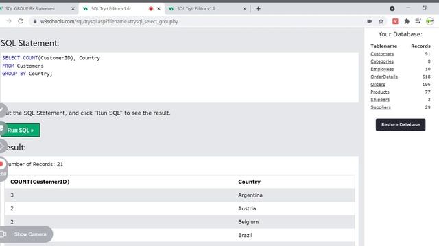Open the Customers table link
Image resolution: width=439 pixels, height=246 pixels.
[x=382, y=54]
